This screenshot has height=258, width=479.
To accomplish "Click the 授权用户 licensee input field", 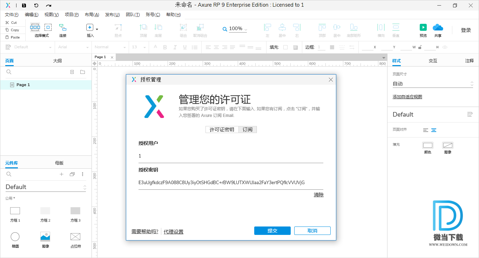I will pos(231,156).
